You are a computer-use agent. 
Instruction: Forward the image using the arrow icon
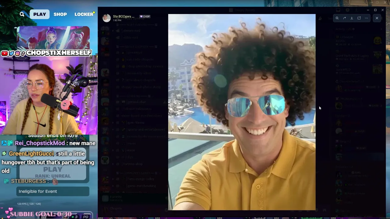click(344, 18)
